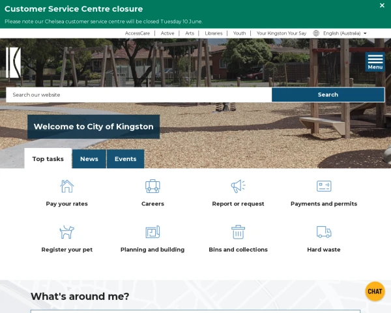The image size is (391, 313).
Task: Click the truck icon for Hard waste
Action: (324, 232)
